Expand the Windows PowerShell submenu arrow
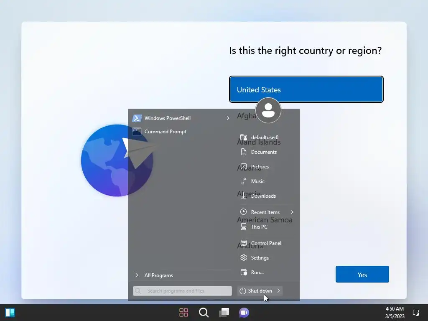This screenshot has height=321, width=428. click(x=228, y=118)
